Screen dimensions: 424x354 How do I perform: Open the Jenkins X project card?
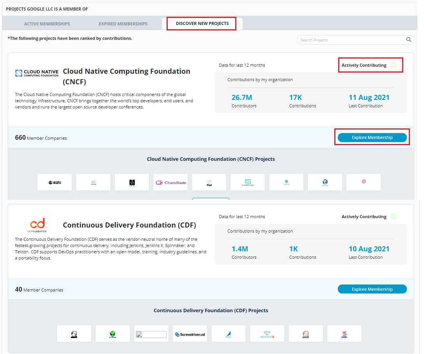(267, 334)
